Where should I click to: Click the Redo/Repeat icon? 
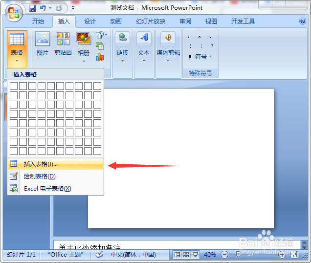click(59, 8)
